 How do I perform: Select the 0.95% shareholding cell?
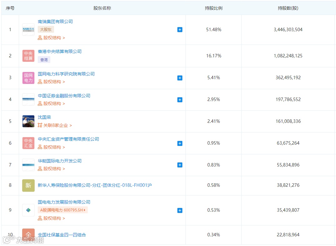click(214, 143)
